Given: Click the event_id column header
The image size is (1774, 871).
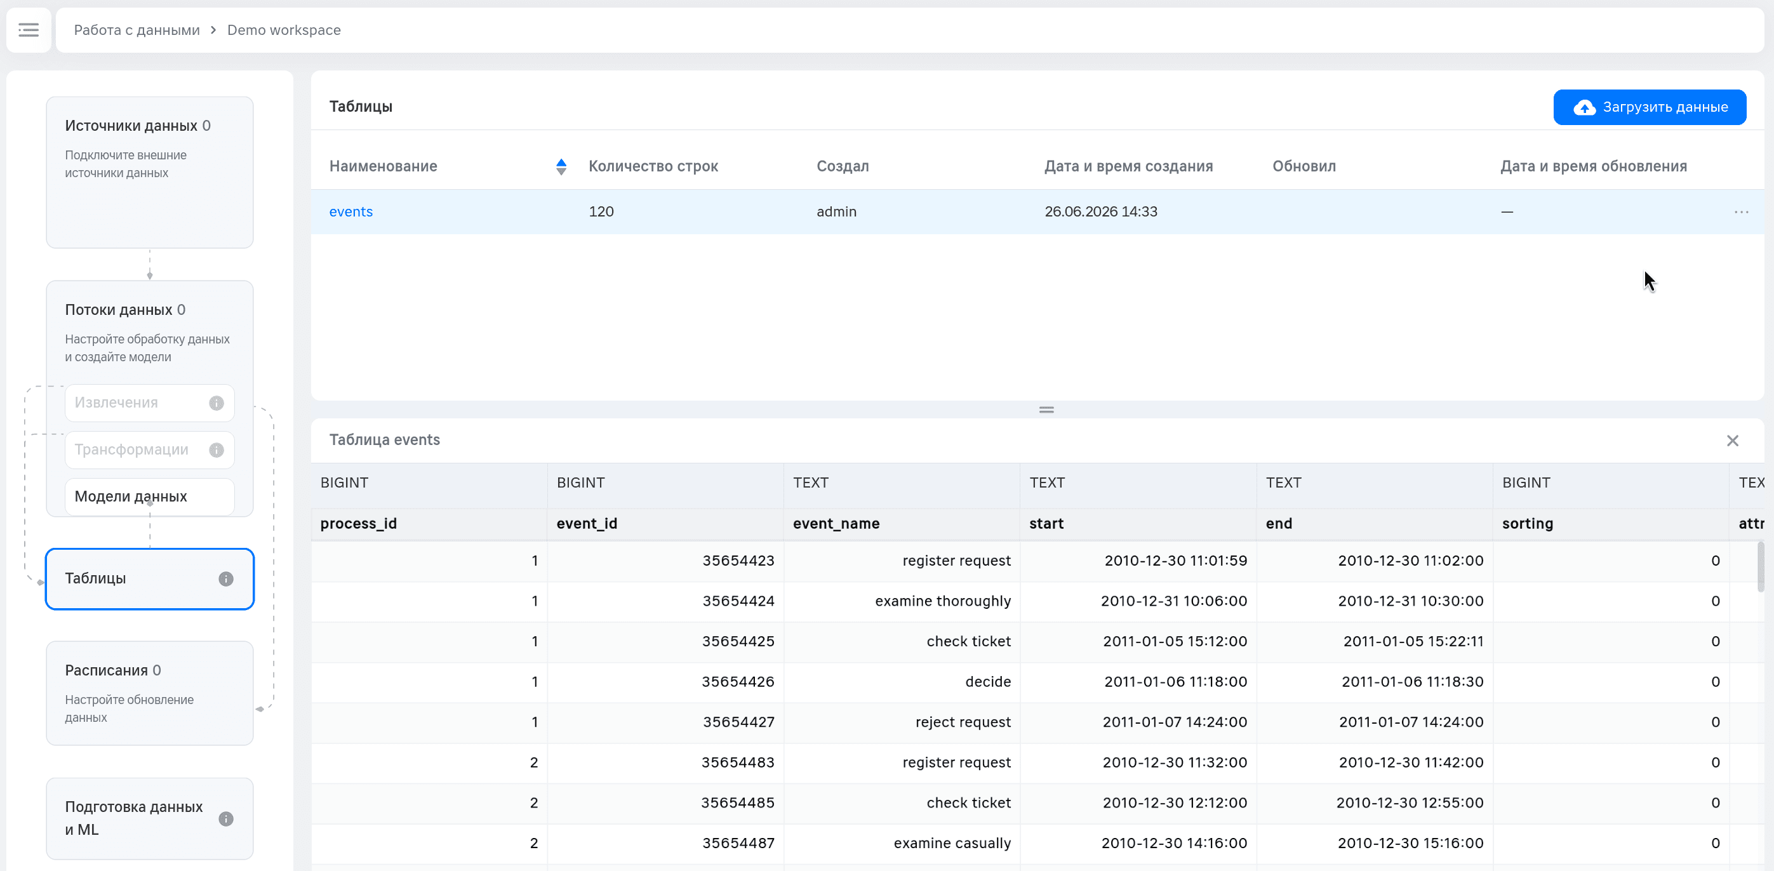Looking at the screenshot, I should pyautogui.click(x=665, y=523).
